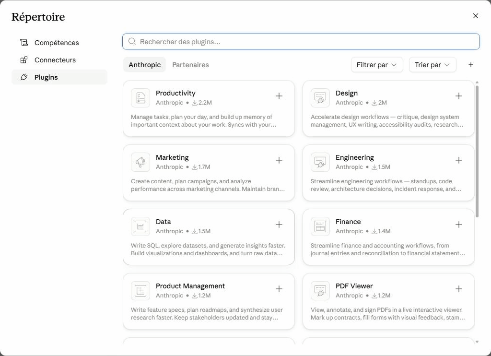The image size is (491, 356).
Task: Click the 2M download count on Design
Action: [x=379, y=103]
